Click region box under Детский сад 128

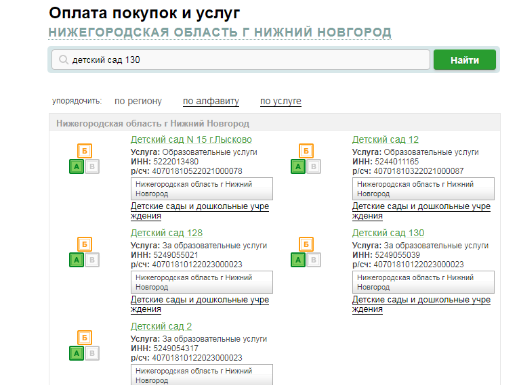coord(202,282)
